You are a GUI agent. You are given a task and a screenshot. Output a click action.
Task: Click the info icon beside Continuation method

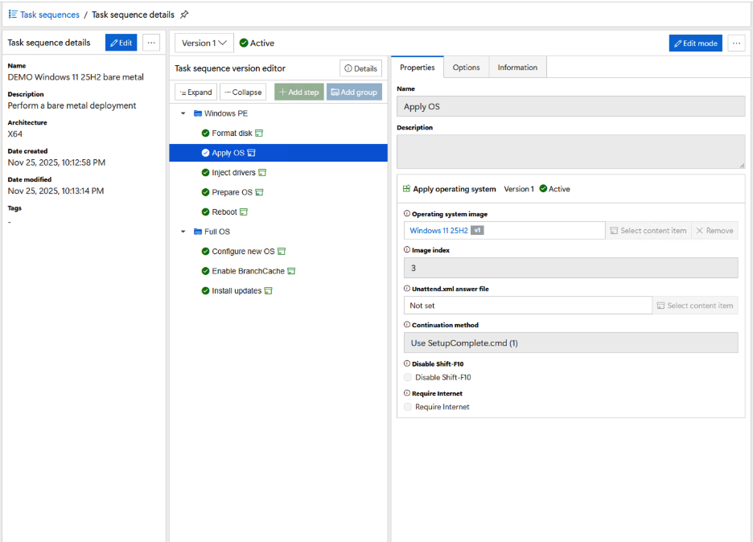tap(406, 326)
